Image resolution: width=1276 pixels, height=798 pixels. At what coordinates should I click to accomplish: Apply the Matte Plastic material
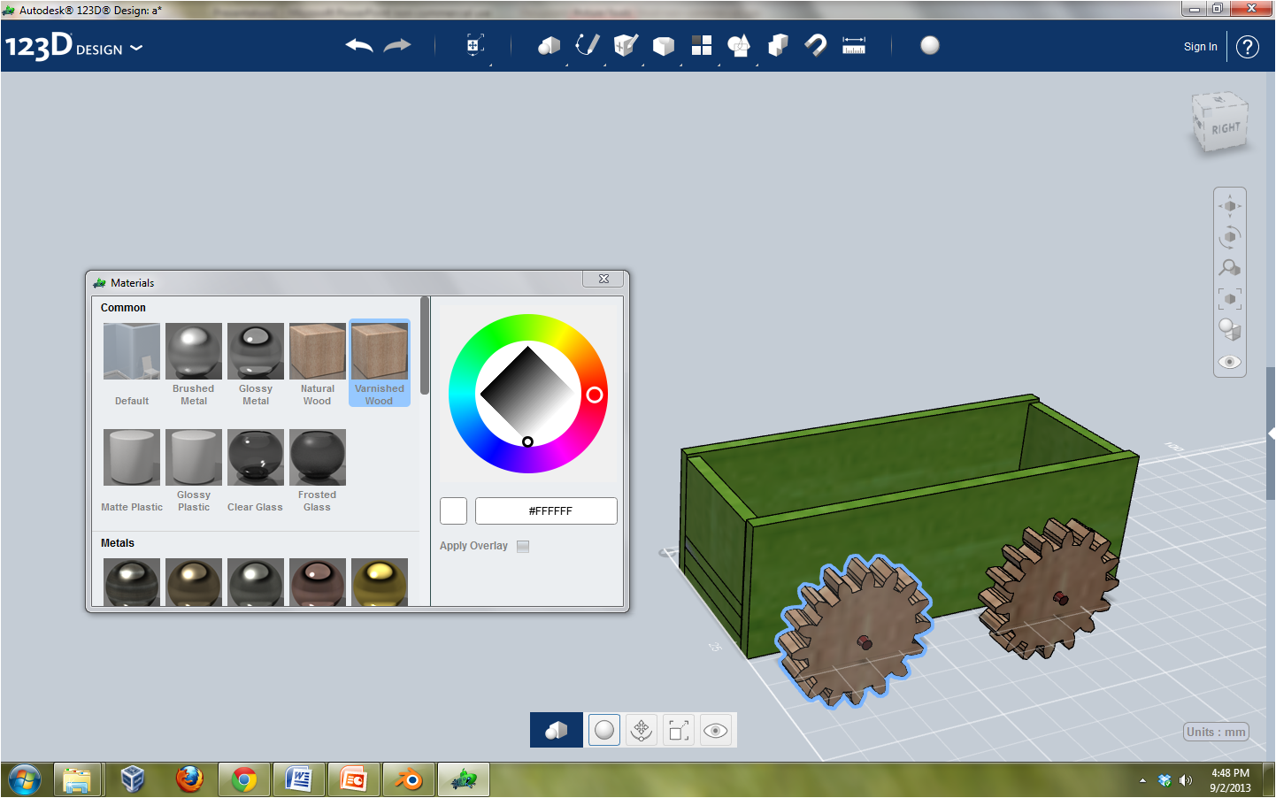coord(132,471)
